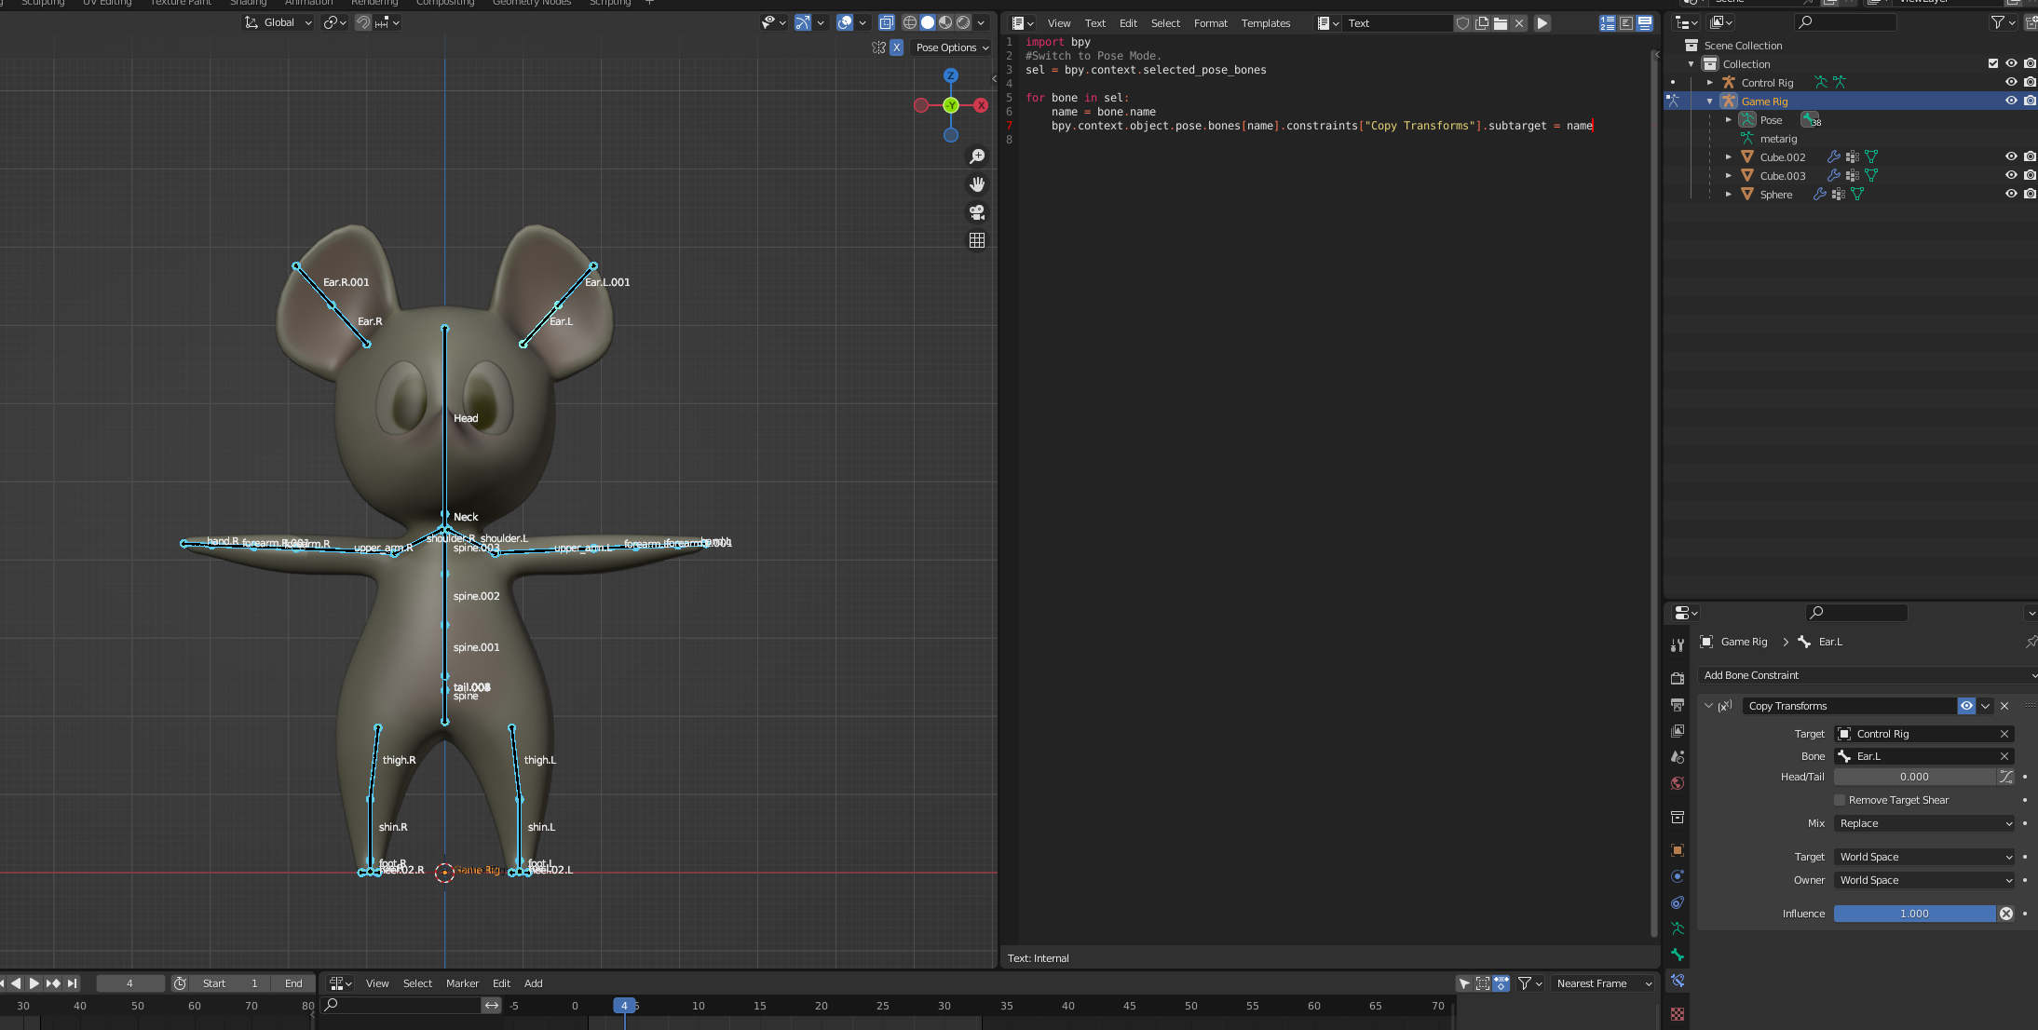Hide Cube.002 in viewport
Image resolution: width=2038 pixels, height=1030 pixels.
coord(2011,156)
